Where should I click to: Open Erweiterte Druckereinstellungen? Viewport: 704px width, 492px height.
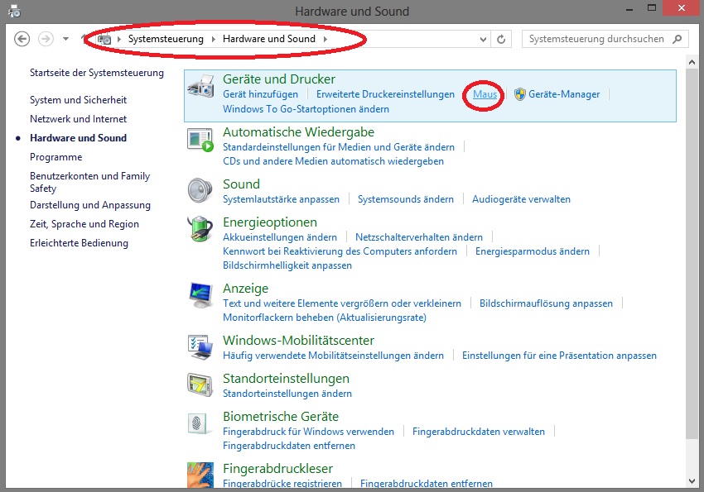(385, 94)
